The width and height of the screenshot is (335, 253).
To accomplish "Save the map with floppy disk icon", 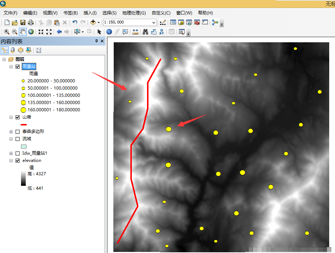I will point(23,22).
